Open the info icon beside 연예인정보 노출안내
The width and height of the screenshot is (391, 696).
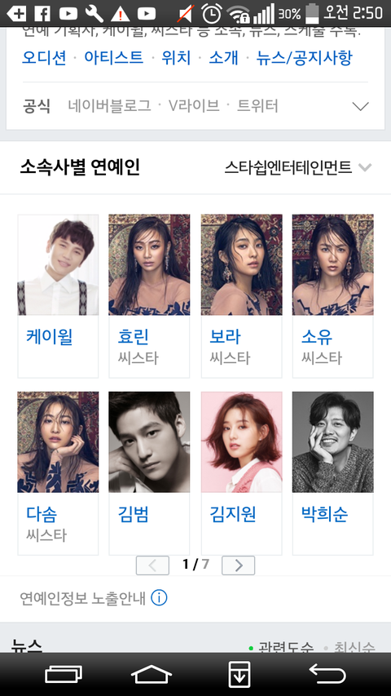(159, 598)
